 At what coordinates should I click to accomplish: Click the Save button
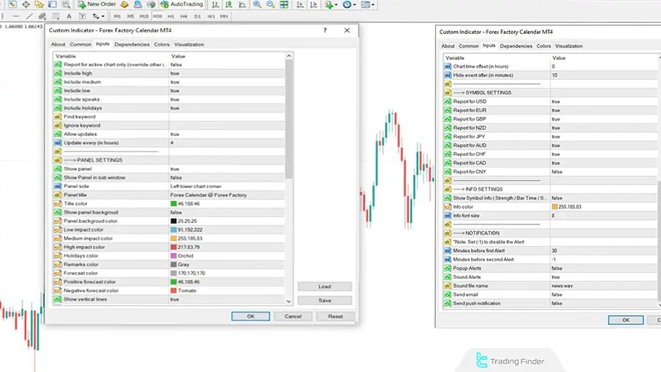point(324,301)
